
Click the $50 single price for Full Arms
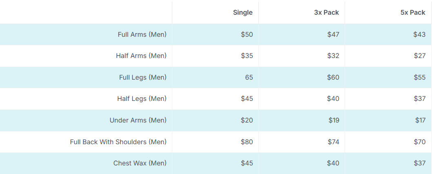[x=247, y=34]
